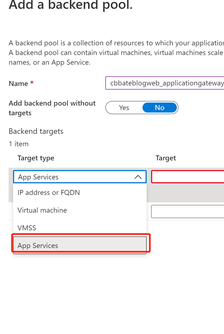Click the Backend targets heading
The width and height of the screenshot is (224, 334).
pos(36,131)
